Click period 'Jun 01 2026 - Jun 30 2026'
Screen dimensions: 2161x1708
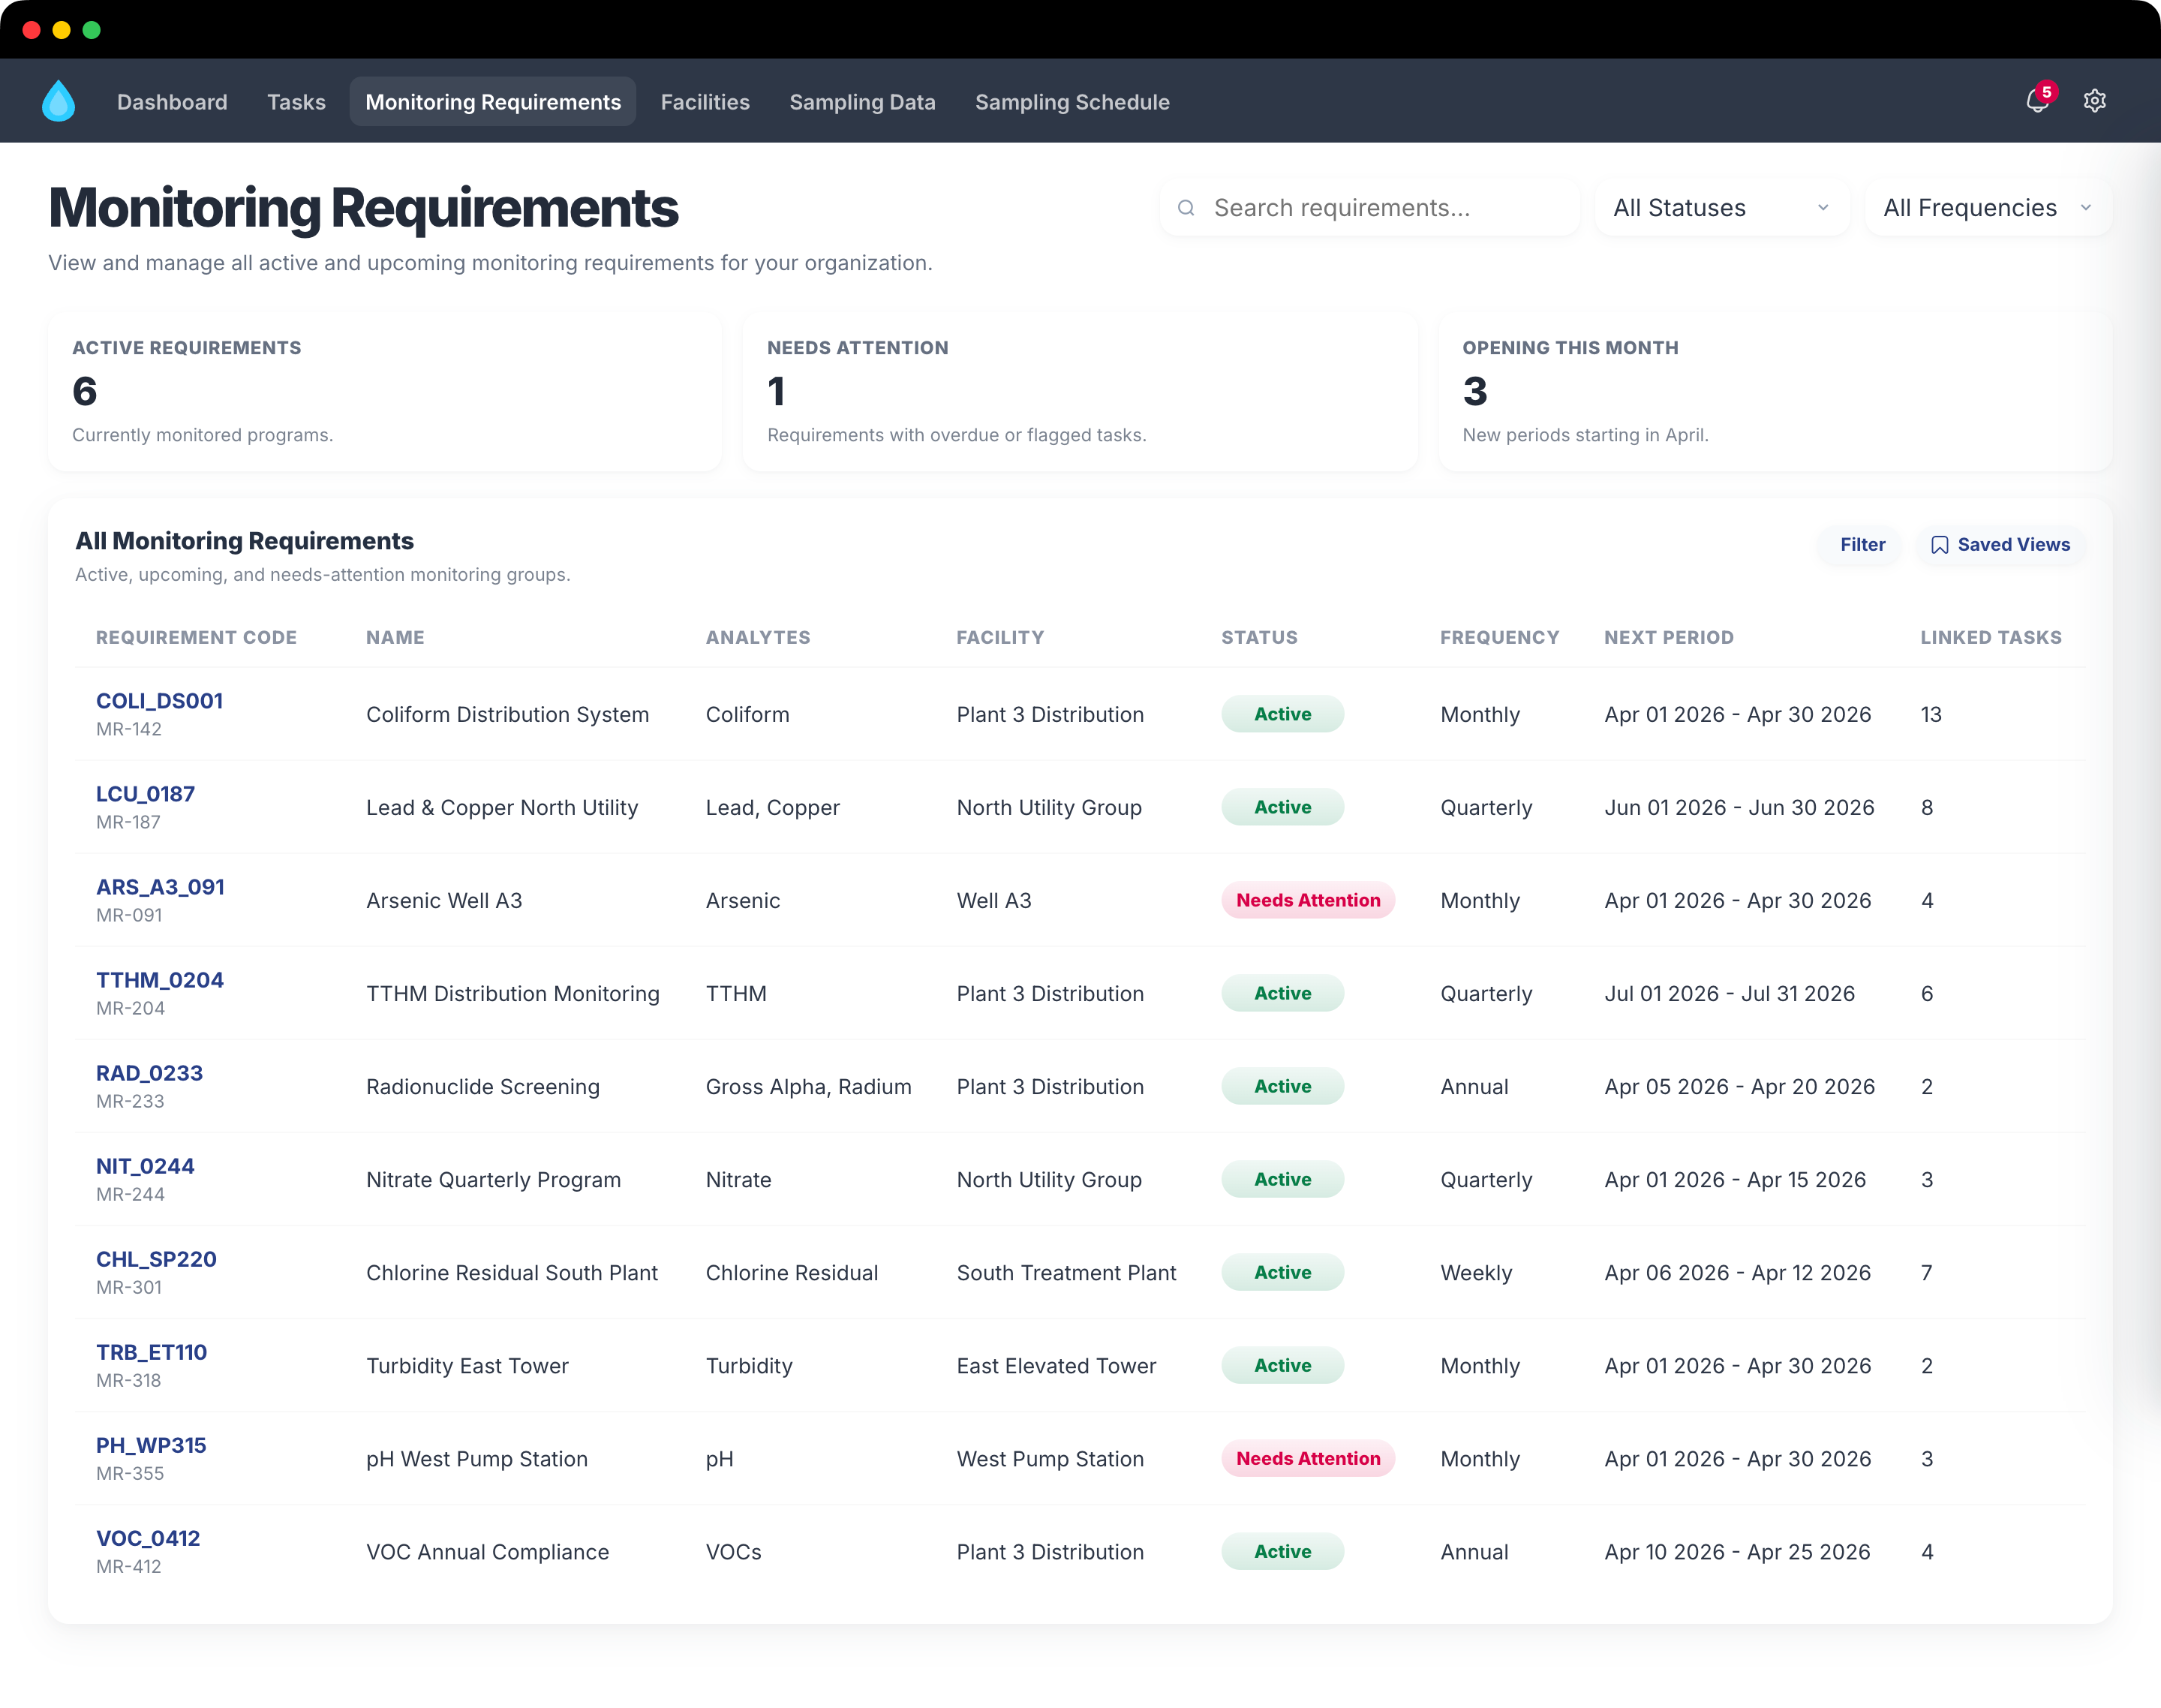pyautogui.click(x=1739, y=808)
